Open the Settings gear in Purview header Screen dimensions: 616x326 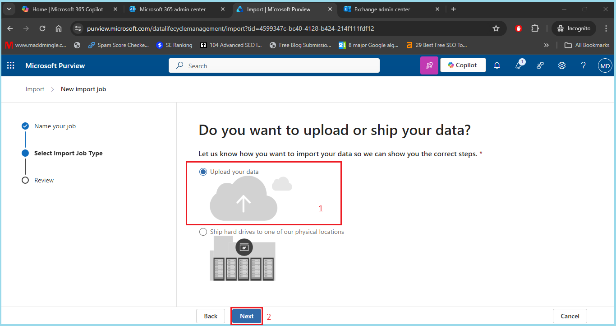pyautogui.click(x=562, y=65)
